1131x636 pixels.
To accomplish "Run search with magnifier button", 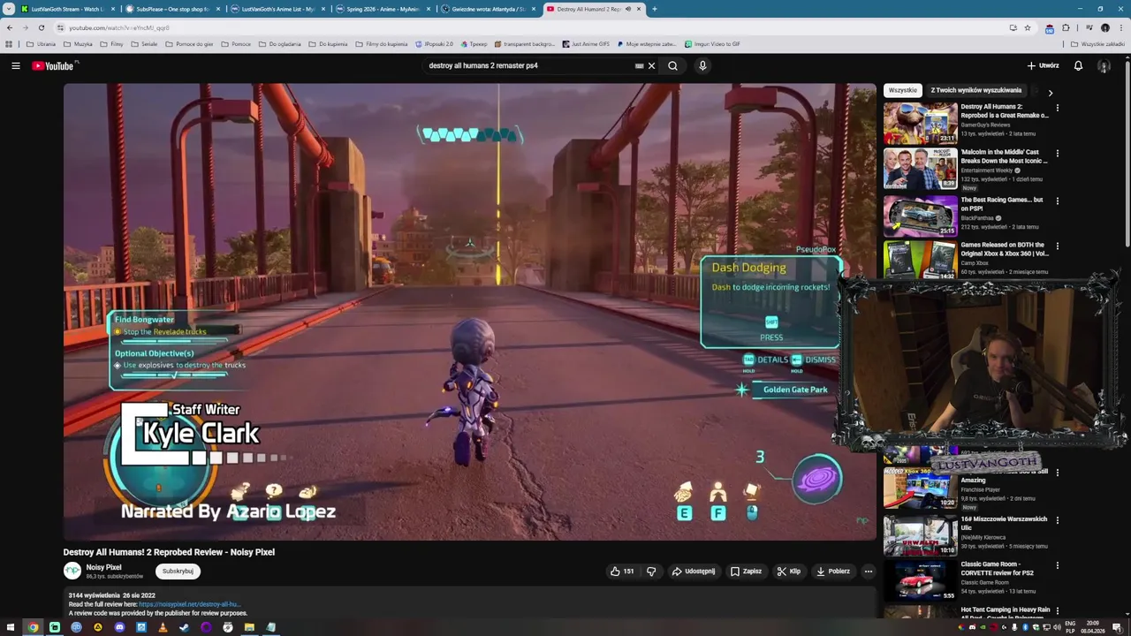I will (672, 65).
